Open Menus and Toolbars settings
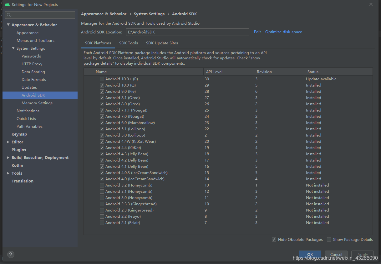The width and height of the screenshot is (381, 264). [35, 41]
